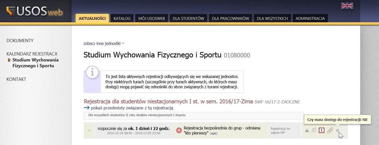Expand the zobacz inne jednostki dropdown

click(104, 44)
